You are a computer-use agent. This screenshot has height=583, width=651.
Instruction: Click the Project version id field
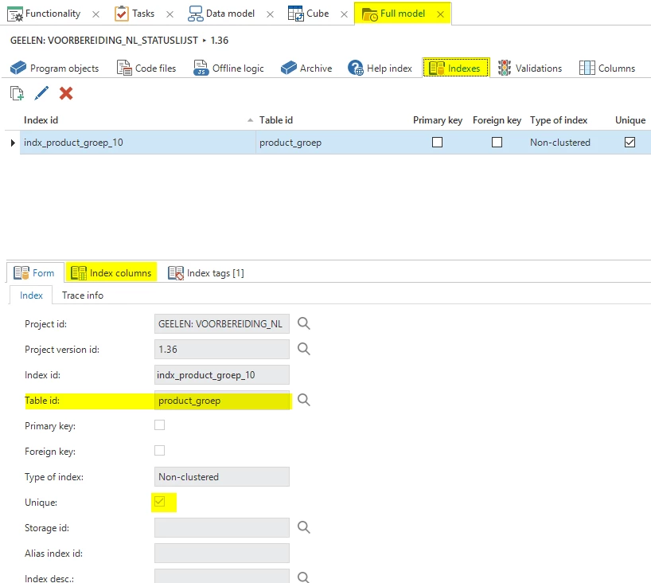[x=222, y=349]
